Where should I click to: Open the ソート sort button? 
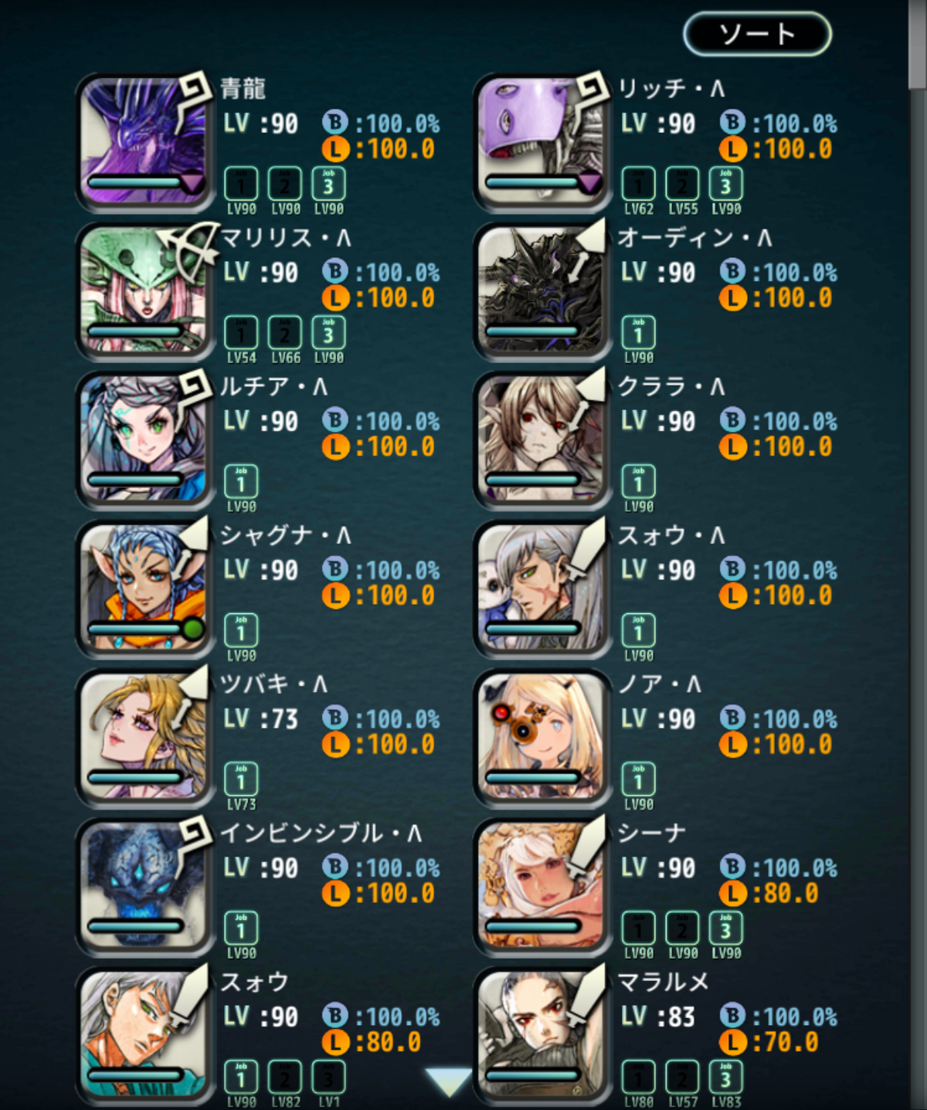coord(757,34)
